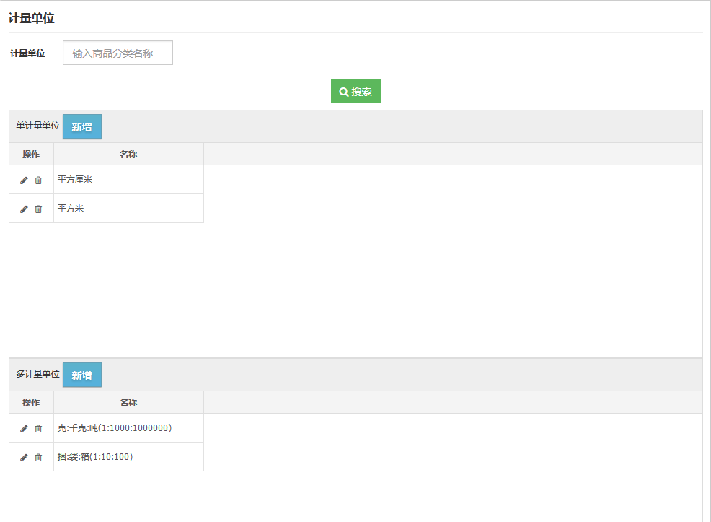This screenshot has width=711, height=522.
Task: Click the pencil icon for 平方米
Action: [x=24, y=209]
